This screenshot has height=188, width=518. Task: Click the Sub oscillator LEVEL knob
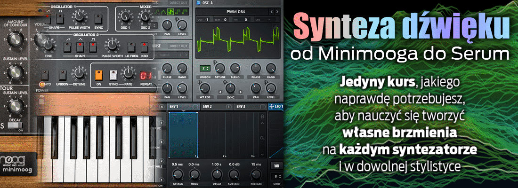pyautogui.click(x=182, y=25)
